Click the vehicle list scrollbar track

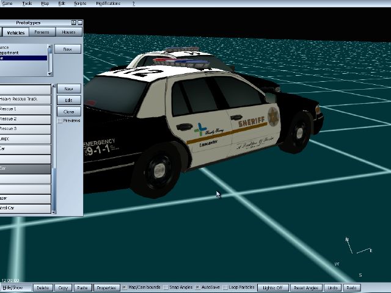coord(54,149)
